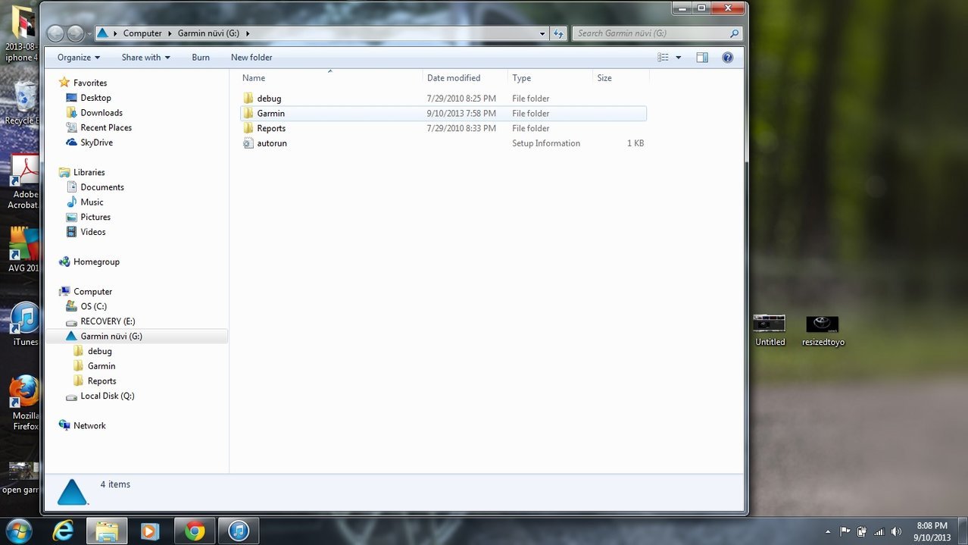The height and width of the screenshot is (545, 968).
Task: Click the Homegroup icon
Action: point(64,262)
